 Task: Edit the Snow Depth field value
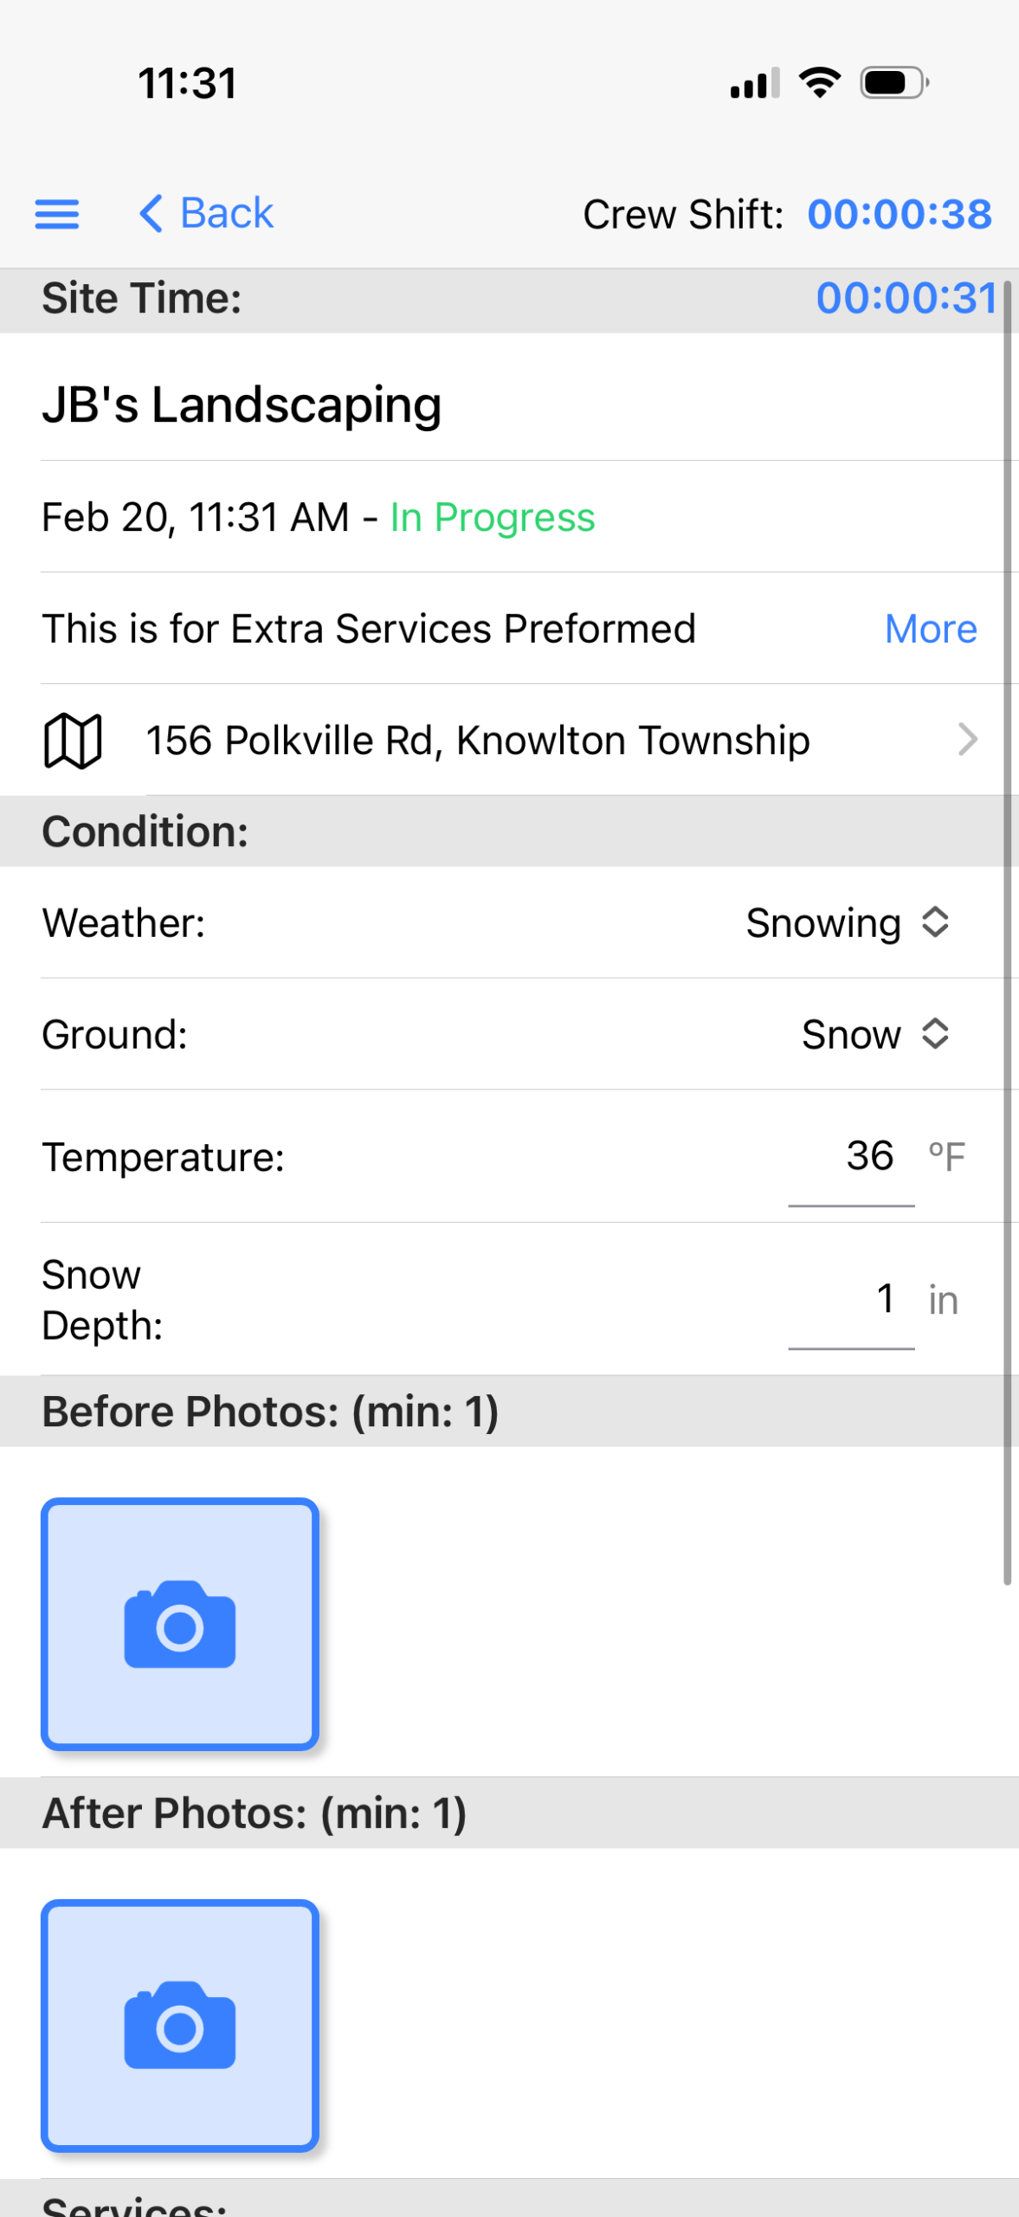[852, 1300]
